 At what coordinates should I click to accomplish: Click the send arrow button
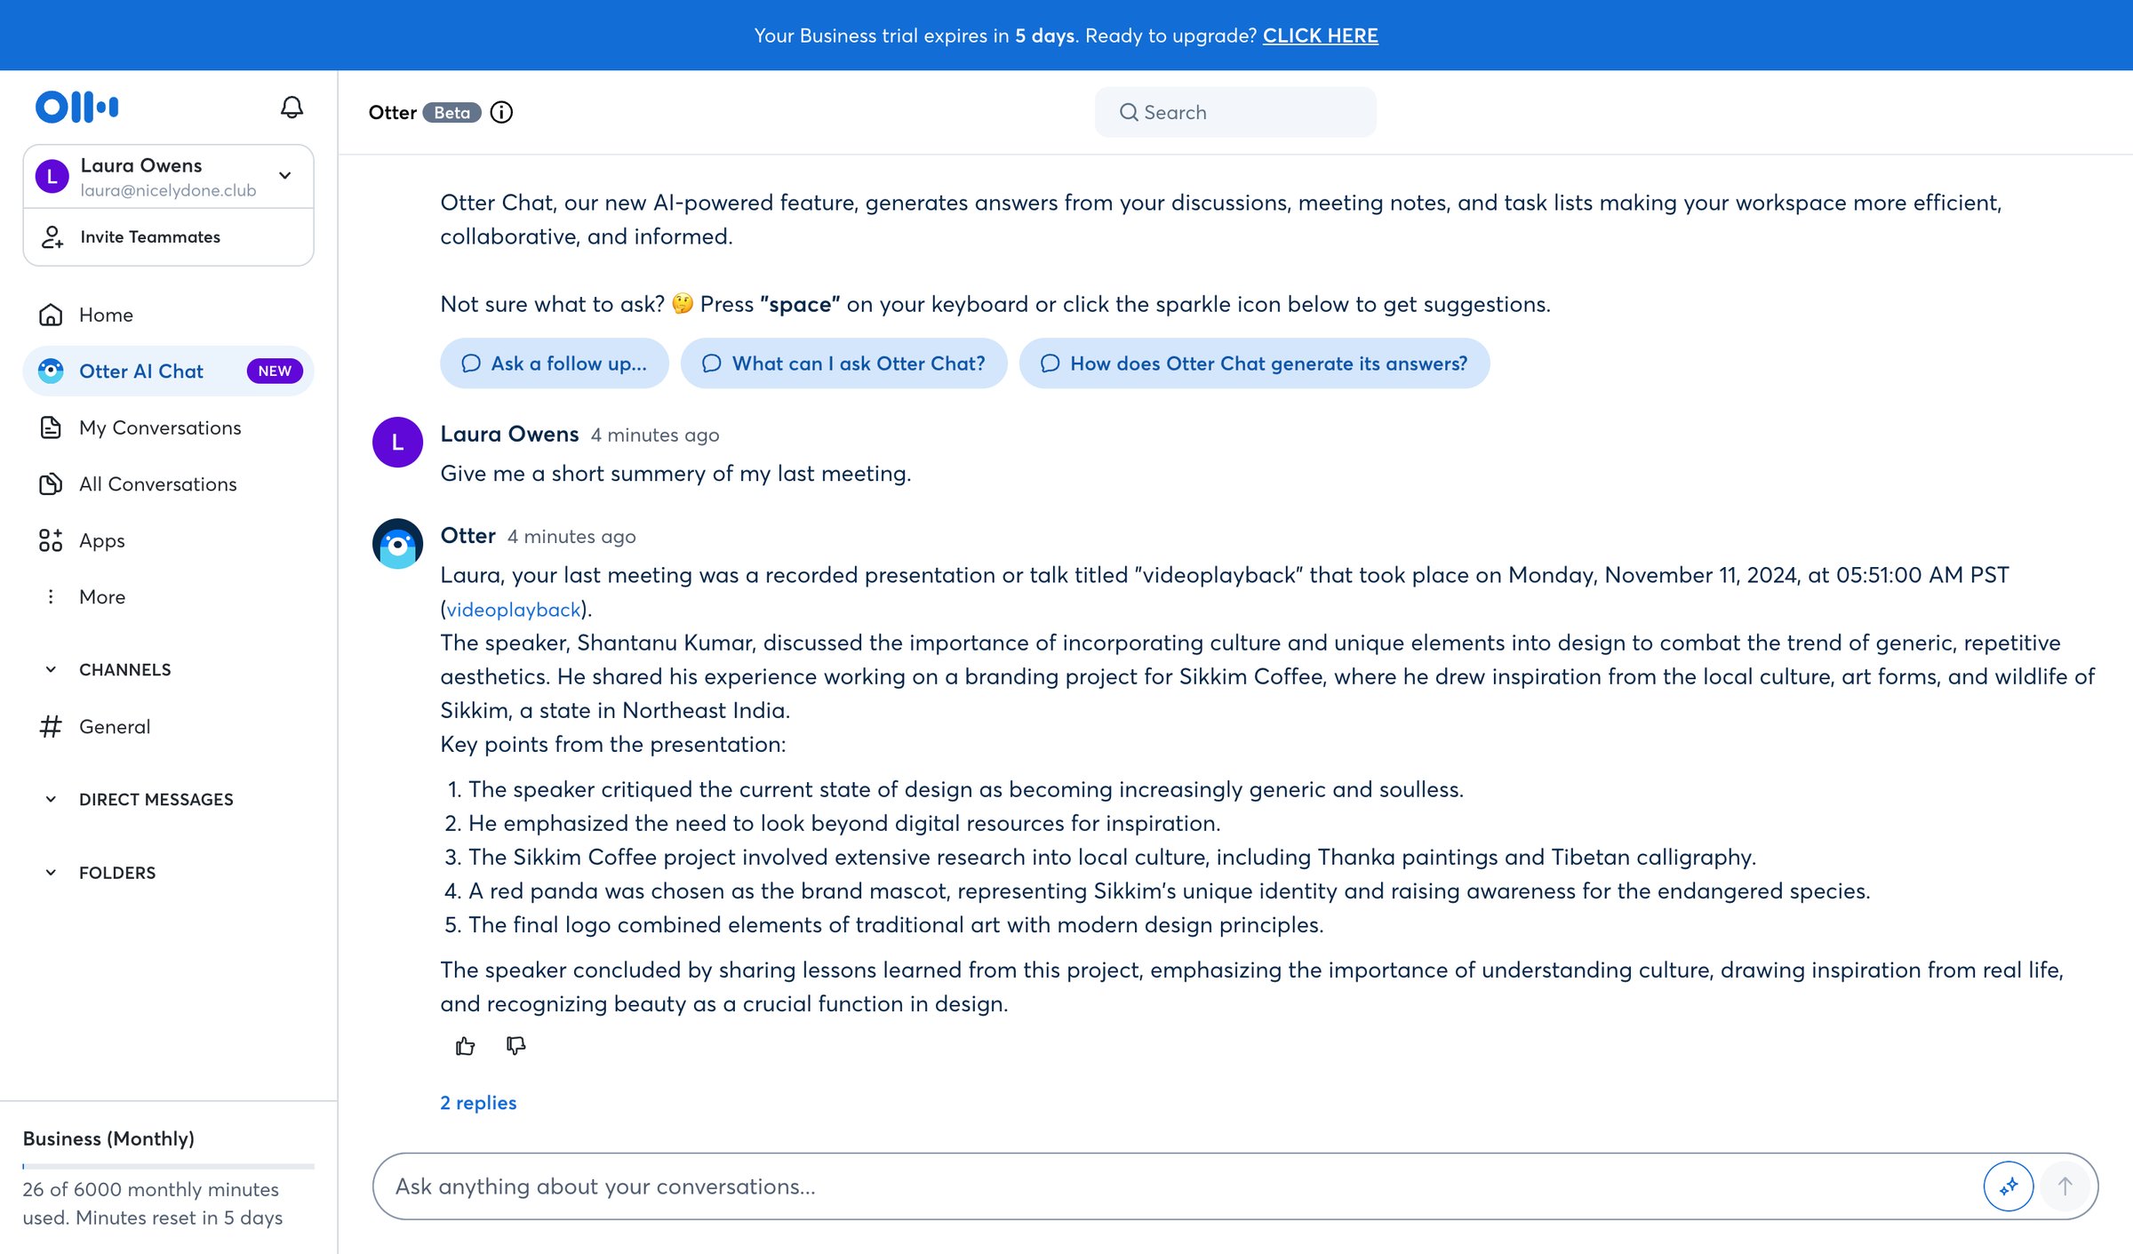(2065, 1186)
